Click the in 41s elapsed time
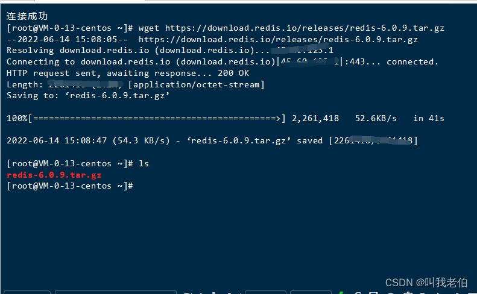This screenshot has width=477, height=294. pos(429,118)
